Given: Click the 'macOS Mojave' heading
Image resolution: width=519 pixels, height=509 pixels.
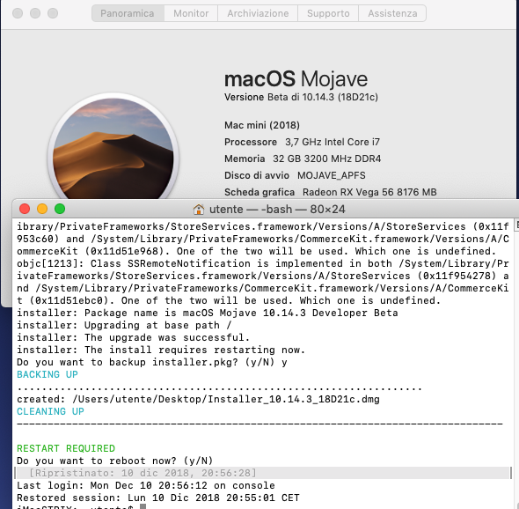Looking at the screenshot, I should click(296, 79).
